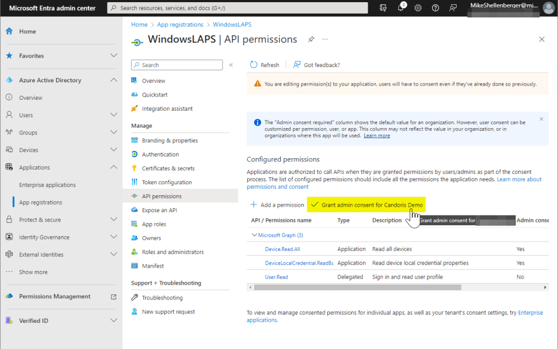Click the feedback icon in top bar
Viewport: 558px width, 349px height.
[453, 8]
